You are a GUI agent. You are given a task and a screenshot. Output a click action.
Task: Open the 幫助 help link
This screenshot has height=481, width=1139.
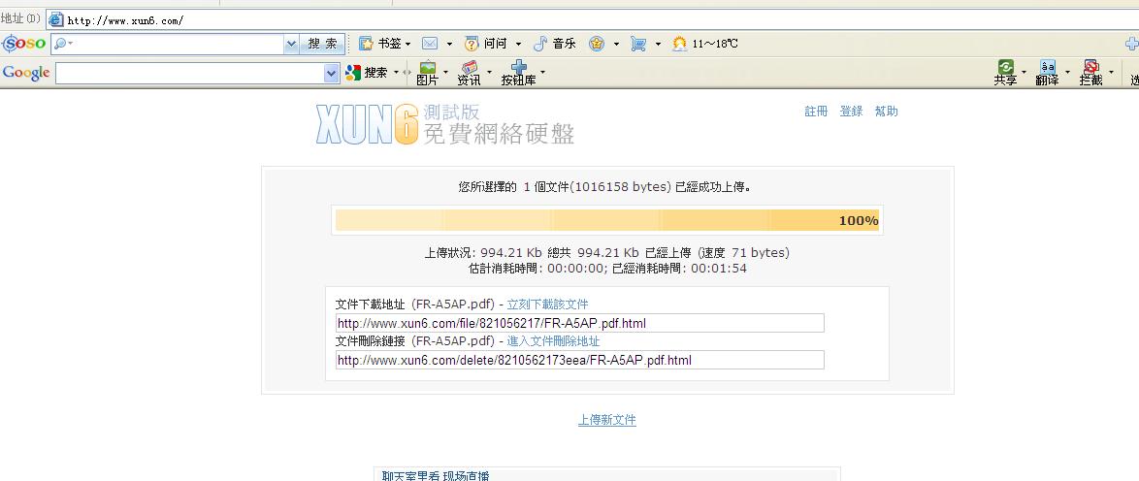[x=886, y=112]
